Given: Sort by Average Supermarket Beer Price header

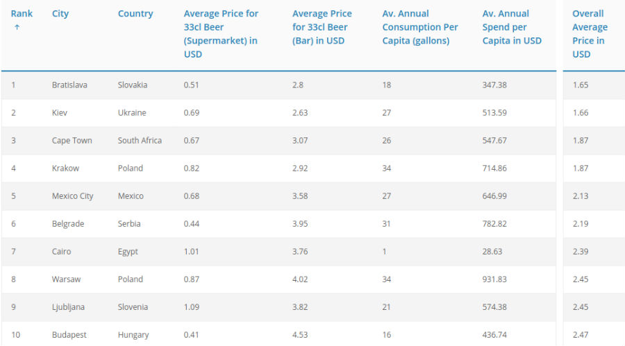Looking at the screenshot, I should click(x=221, y=33).
